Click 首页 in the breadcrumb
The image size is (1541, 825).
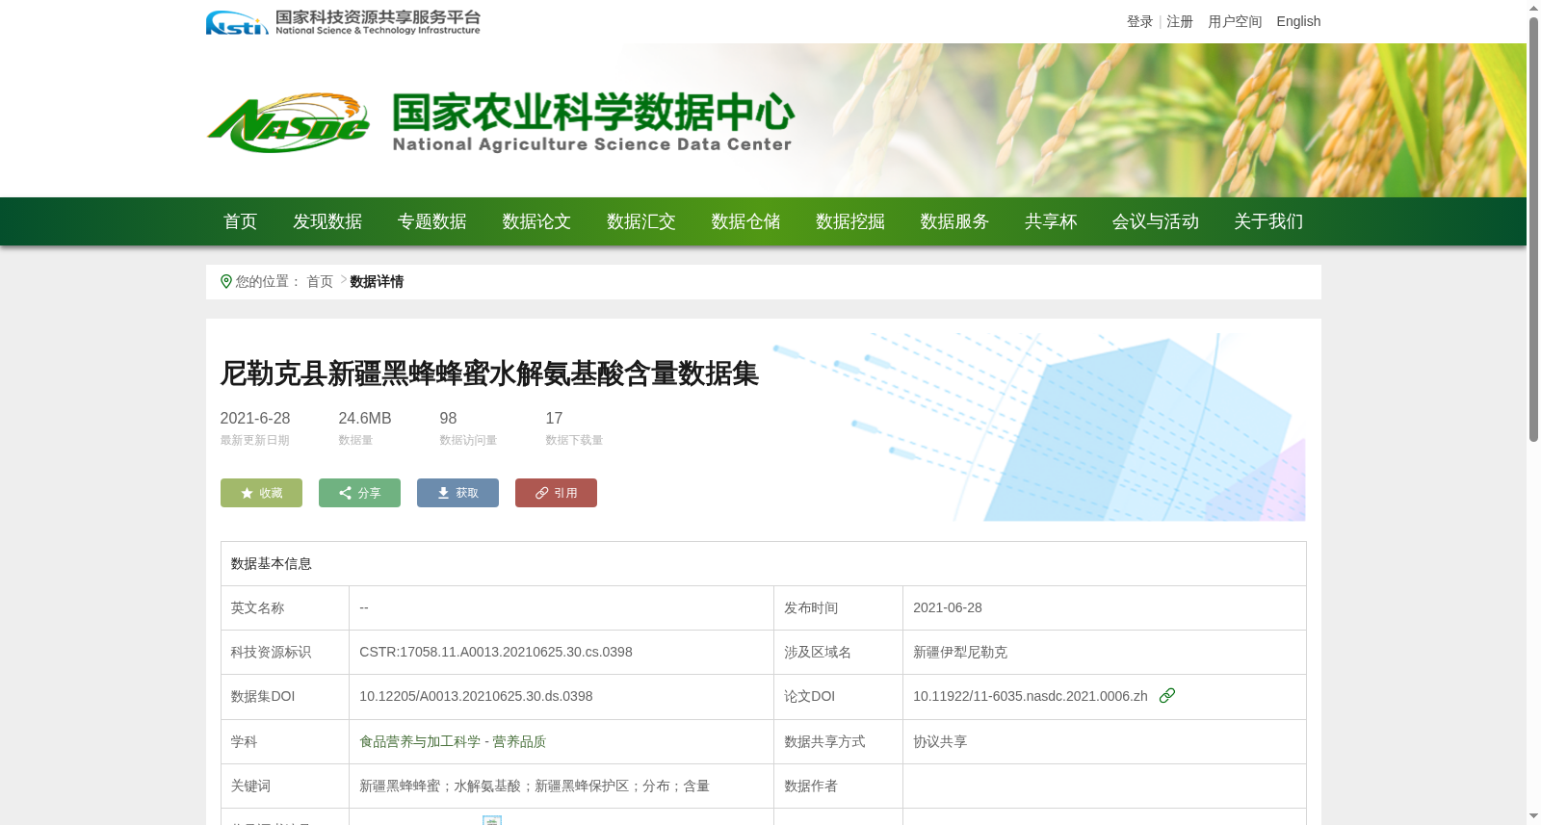(x=320, y=281)
